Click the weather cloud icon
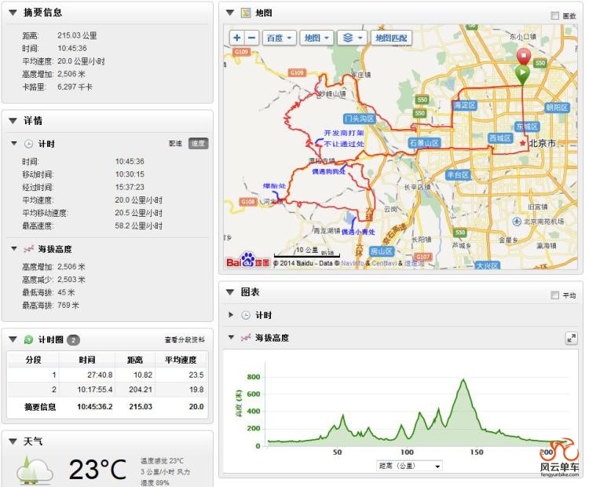 (x=34, y=471)
